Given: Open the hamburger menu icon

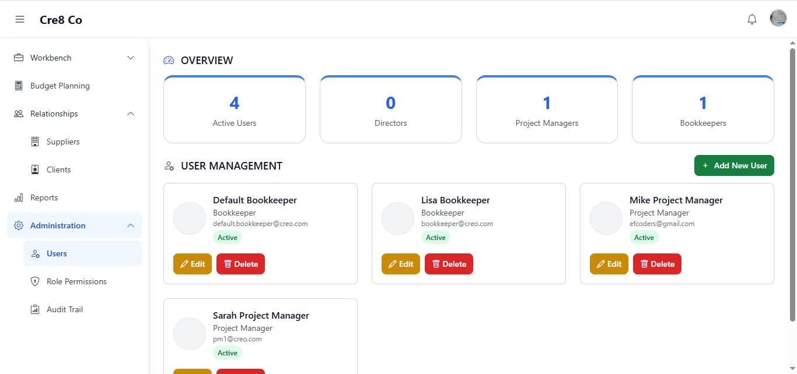Looking at the screenshot, I should point(20,19).
